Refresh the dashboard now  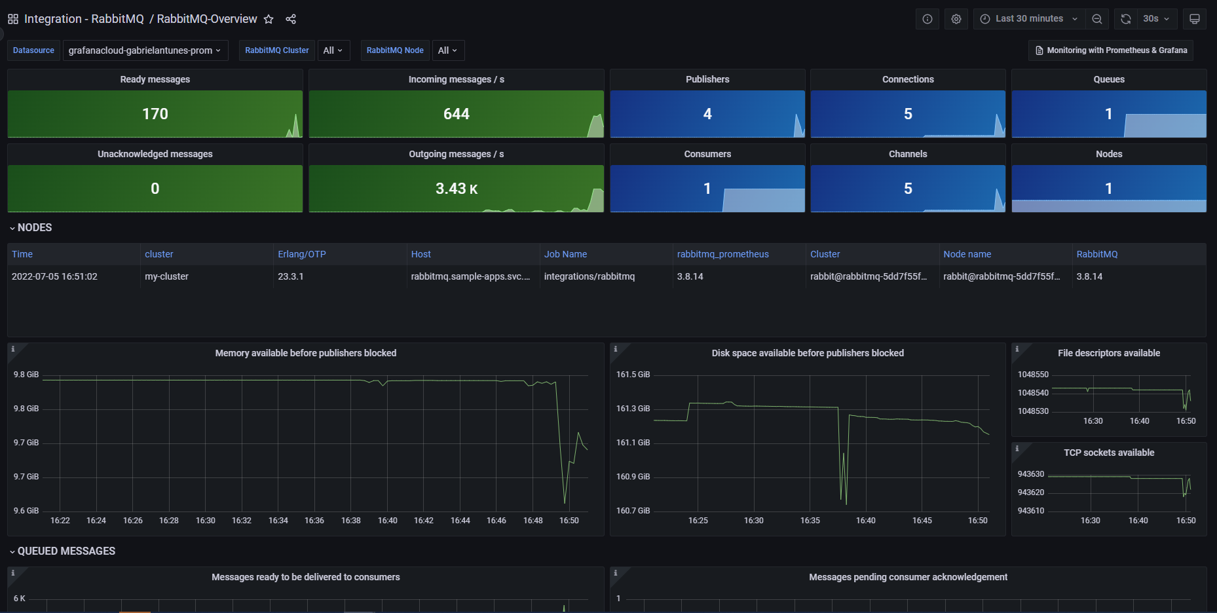pos(1125,19)
